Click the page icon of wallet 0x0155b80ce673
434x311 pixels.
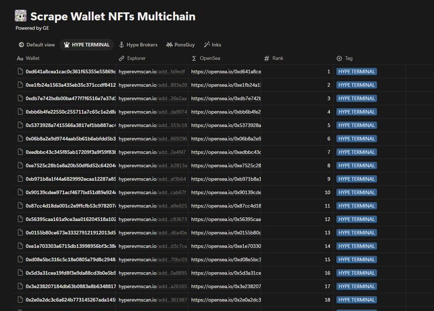point(20,232)
